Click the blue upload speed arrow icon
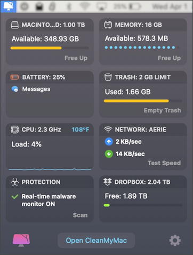Image resolution: width=193 pixels, height=255 pixels. tap(109, 142)
